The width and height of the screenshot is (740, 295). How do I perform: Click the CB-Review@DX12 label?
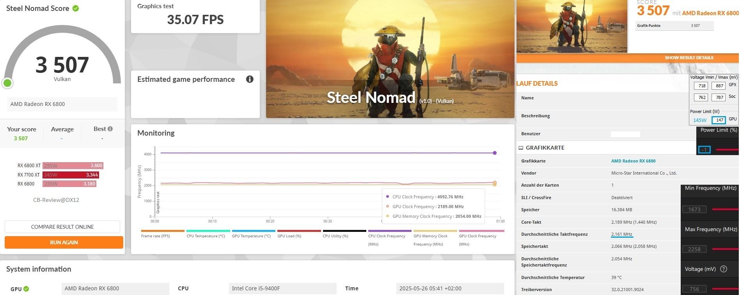(x=56, y=200)
